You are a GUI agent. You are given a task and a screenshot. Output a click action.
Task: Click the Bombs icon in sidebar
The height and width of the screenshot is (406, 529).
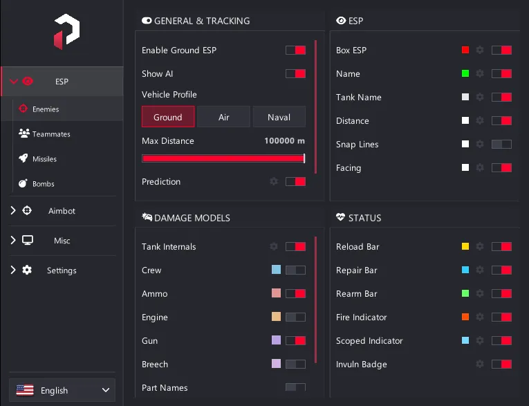click(23, 183)
